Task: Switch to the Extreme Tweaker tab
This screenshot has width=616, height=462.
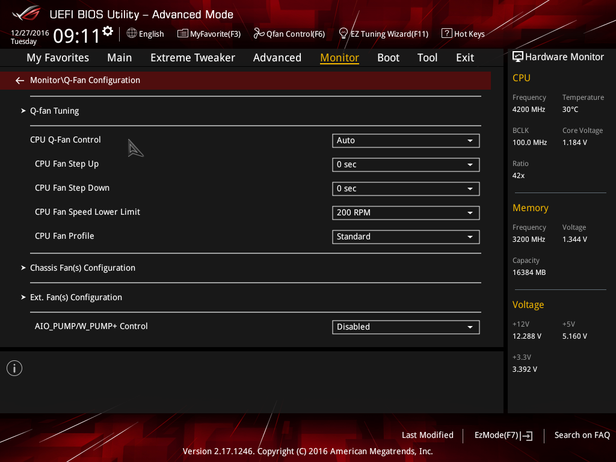Action: (192, 58)
